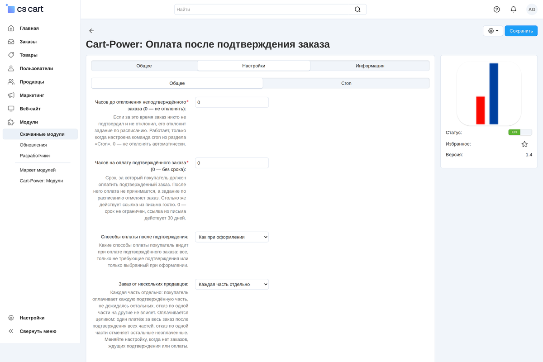The height and width of the screenshot is (362, 543).
Task: Add module to favorites with star
Action: (x=524, y=144)
